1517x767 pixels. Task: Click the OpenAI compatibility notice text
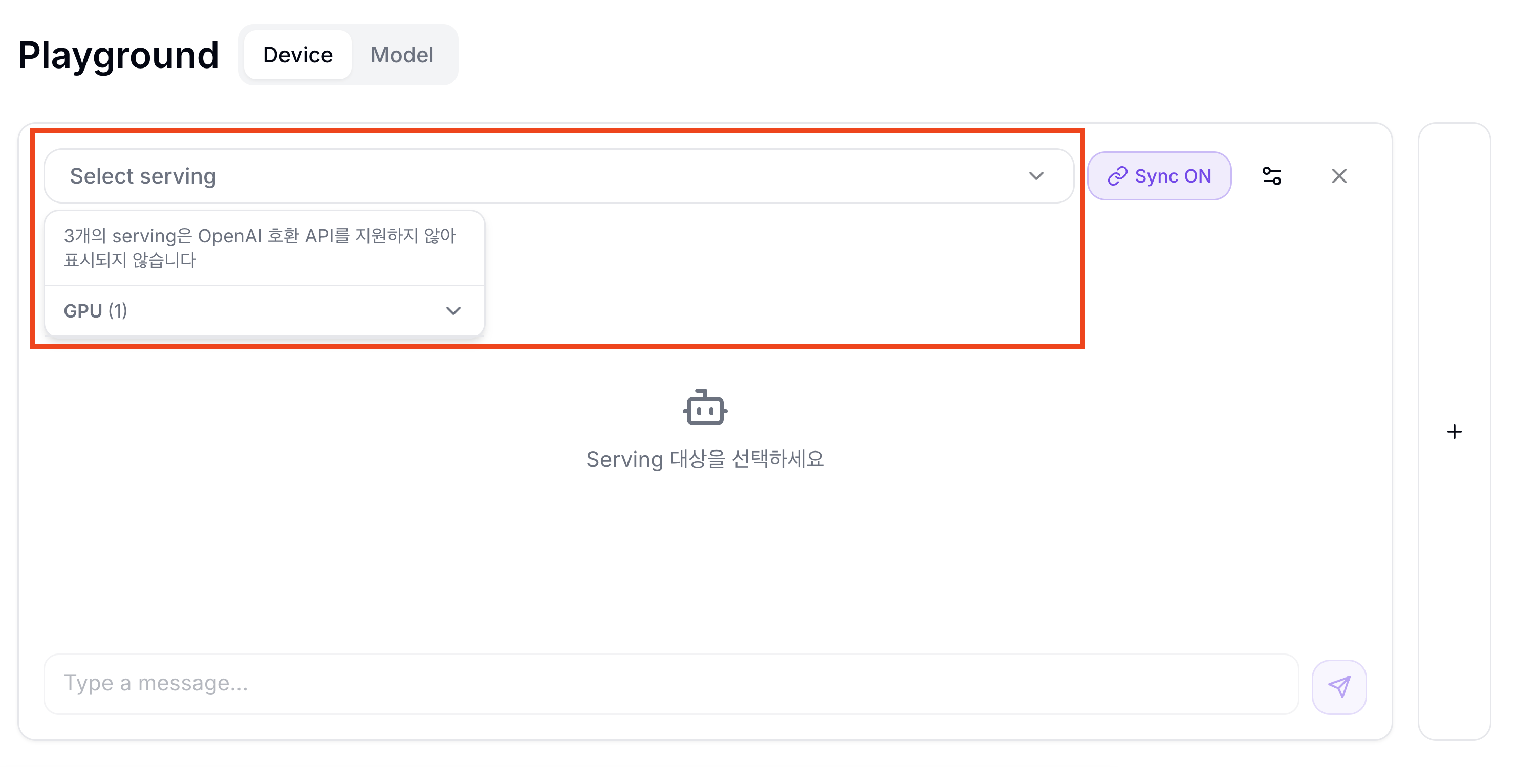pos(259,247)
